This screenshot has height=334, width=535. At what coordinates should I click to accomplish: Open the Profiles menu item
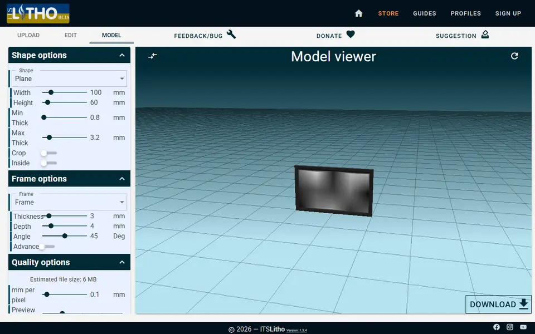click(465, 13)
